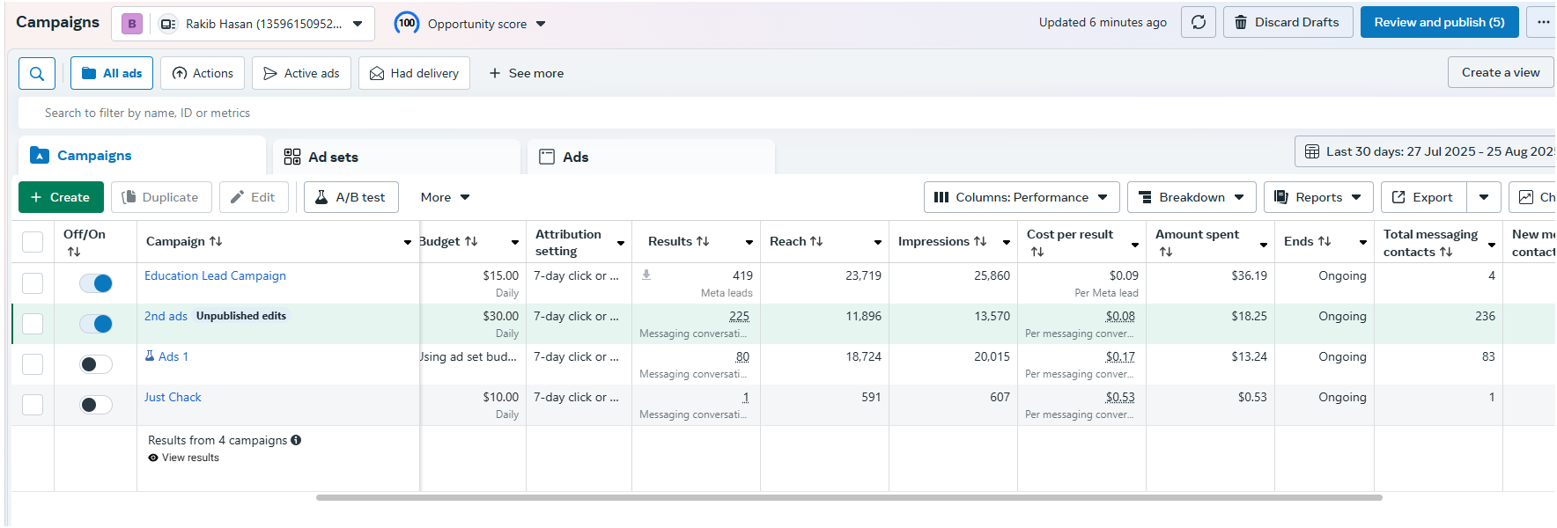Open the three-dots more options menu
1557x528 pixels.
1543,23
